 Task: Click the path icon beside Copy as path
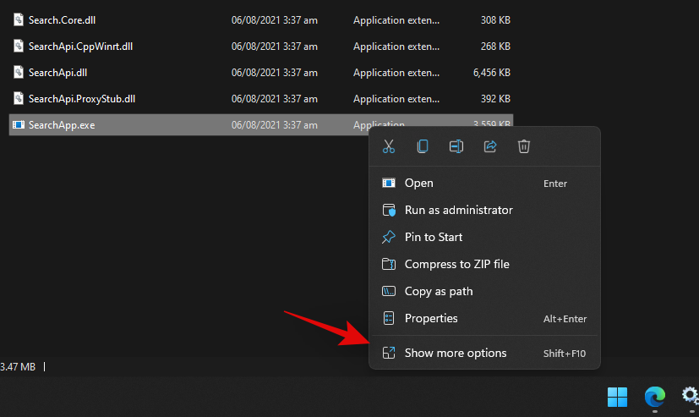(x=389, y=291)
